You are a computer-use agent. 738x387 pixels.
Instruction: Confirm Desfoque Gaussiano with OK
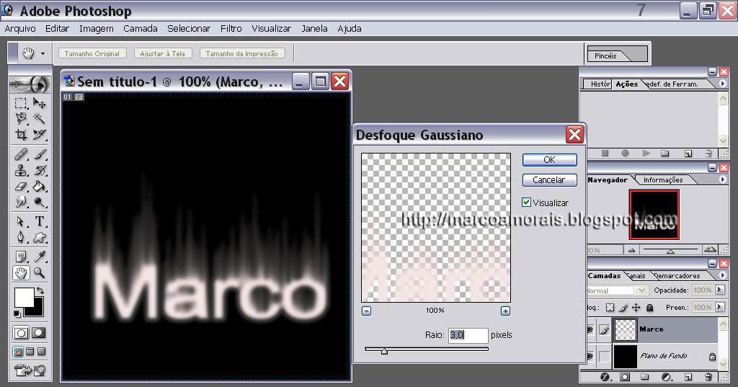[549, 159]
